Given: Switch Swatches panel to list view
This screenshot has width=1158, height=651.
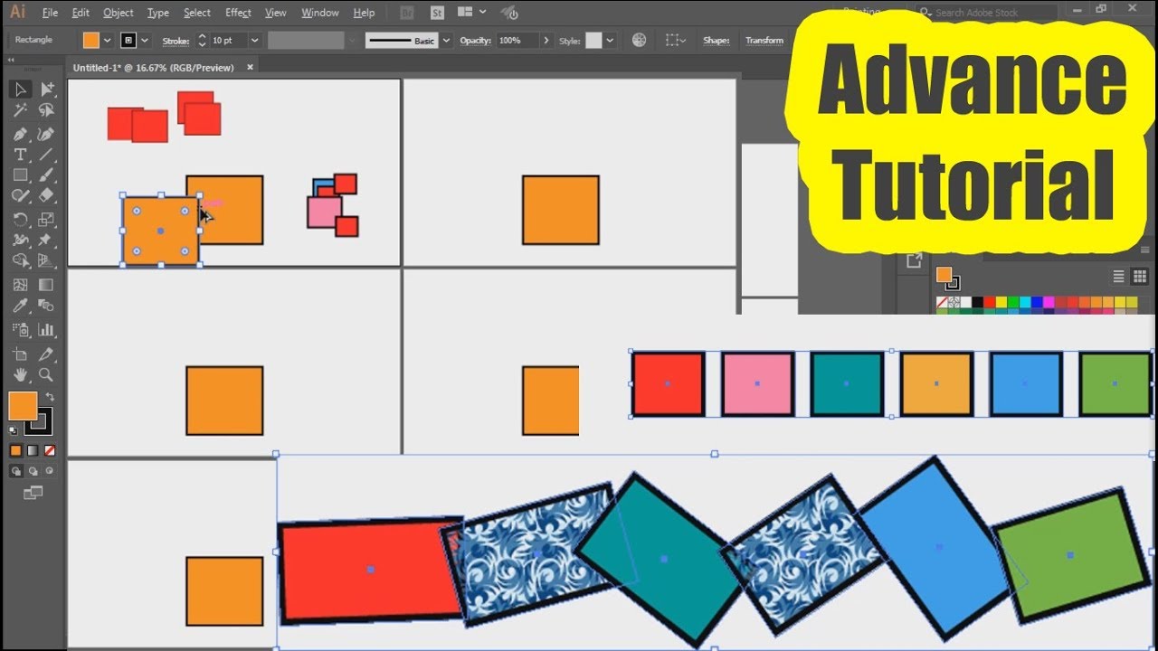Looking at the screenshot, I should tap(1118, 277).
